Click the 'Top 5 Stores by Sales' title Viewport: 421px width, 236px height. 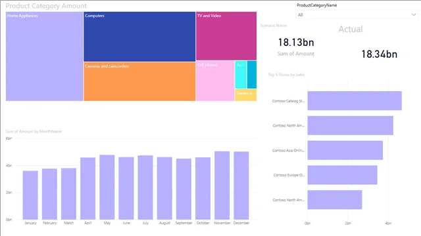tap(286, 75)
